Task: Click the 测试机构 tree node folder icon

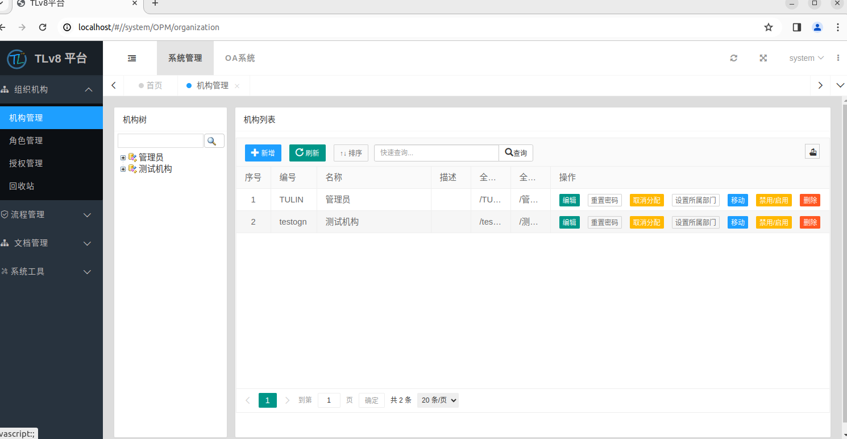Action: click(132, 169)
